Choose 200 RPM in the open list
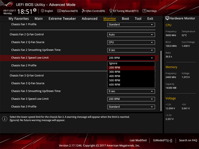Image resolution: width=199 pixels, height=149 pixels. pos(131,68)
